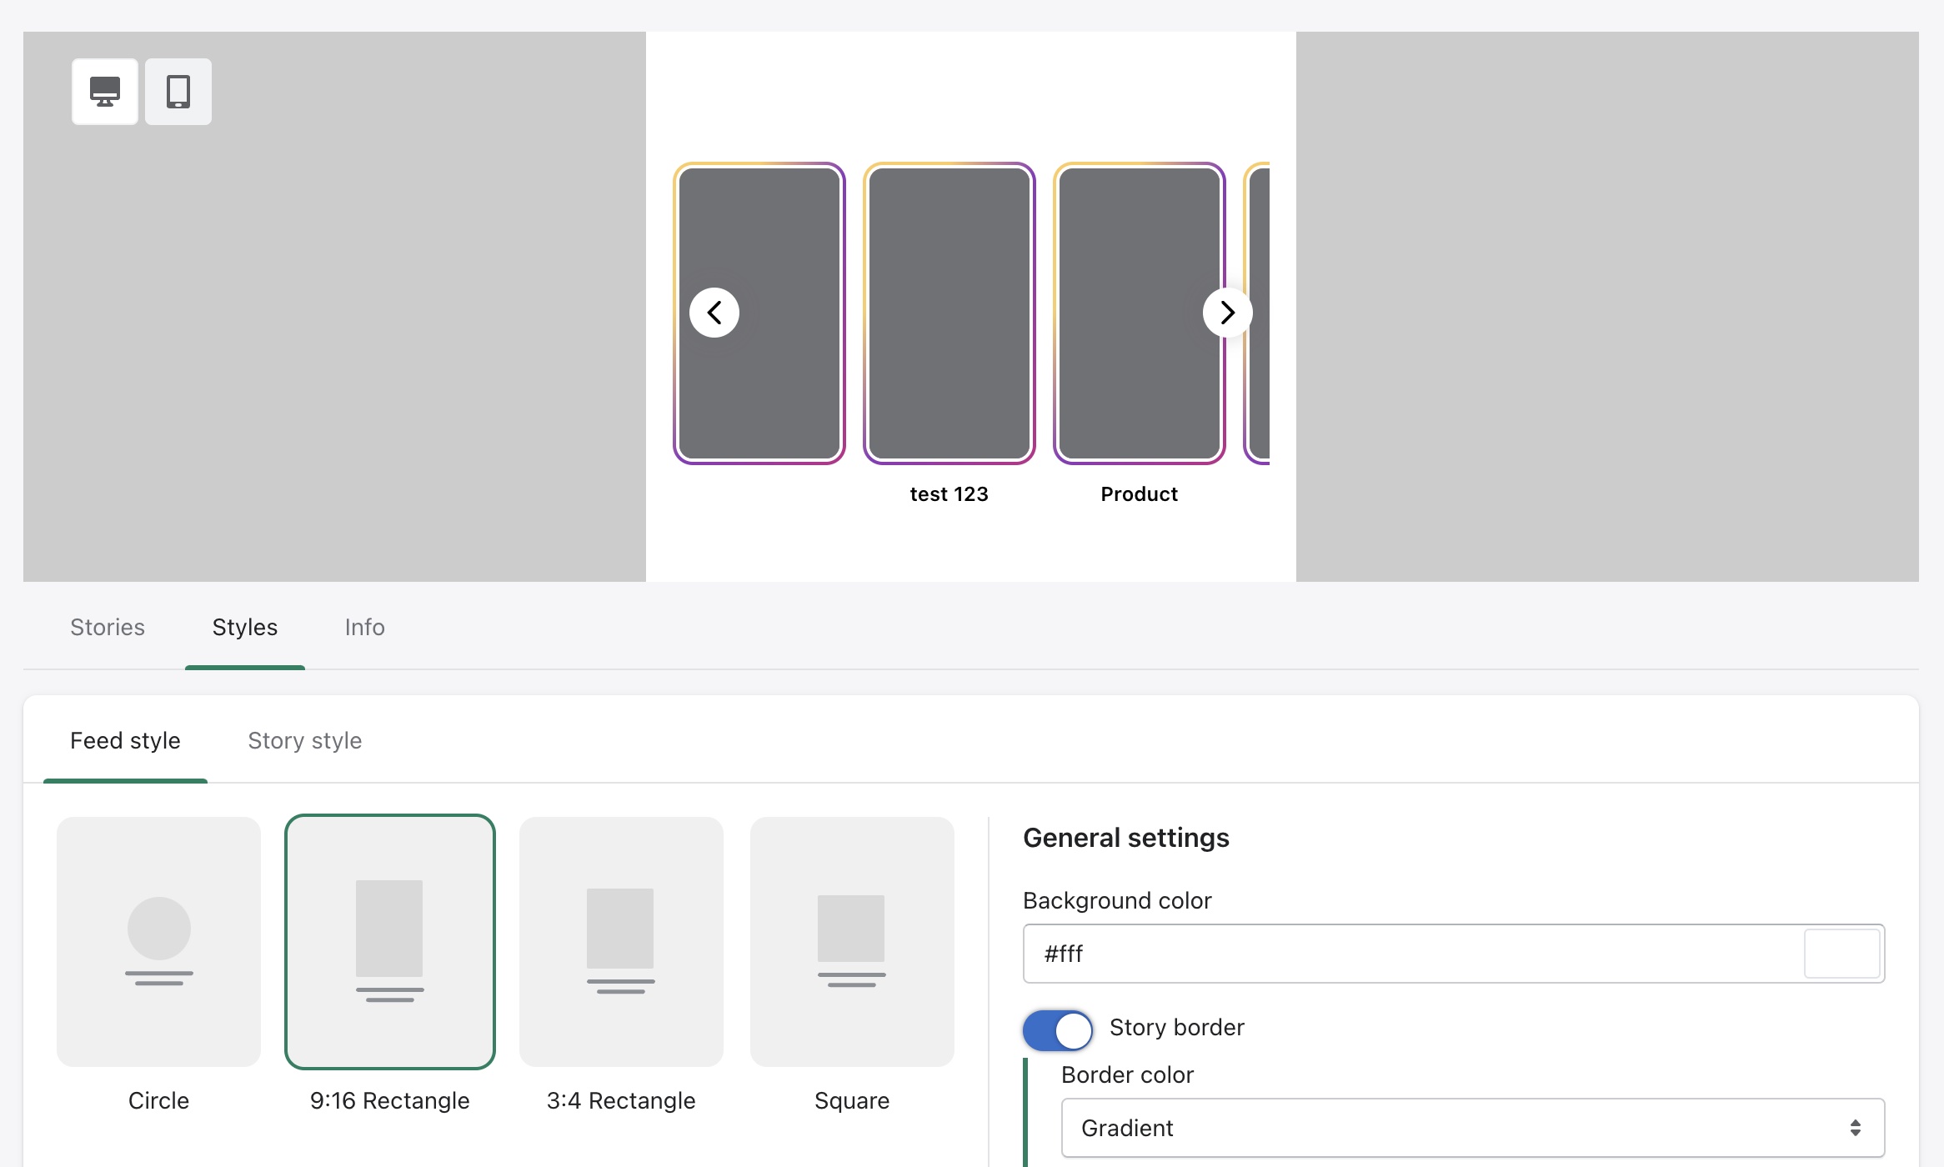Click the next story arrow
Viewport: 1944px width, 1167px height.
tap(1227, 313)
